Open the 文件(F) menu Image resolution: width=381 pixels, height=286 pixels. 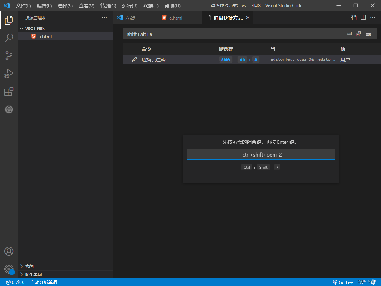coord(23,6)
